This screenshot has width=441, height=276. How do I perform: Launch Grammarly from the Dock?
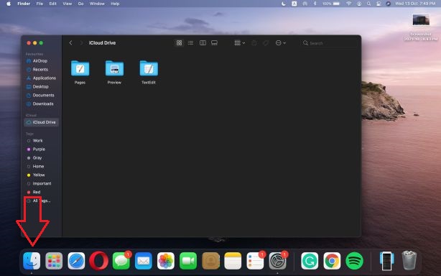[310, 261]
